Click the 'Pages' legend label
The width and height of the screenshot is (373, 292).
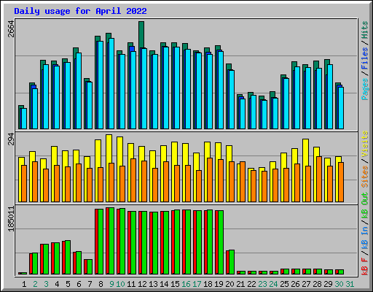click(x=364, y=89)
